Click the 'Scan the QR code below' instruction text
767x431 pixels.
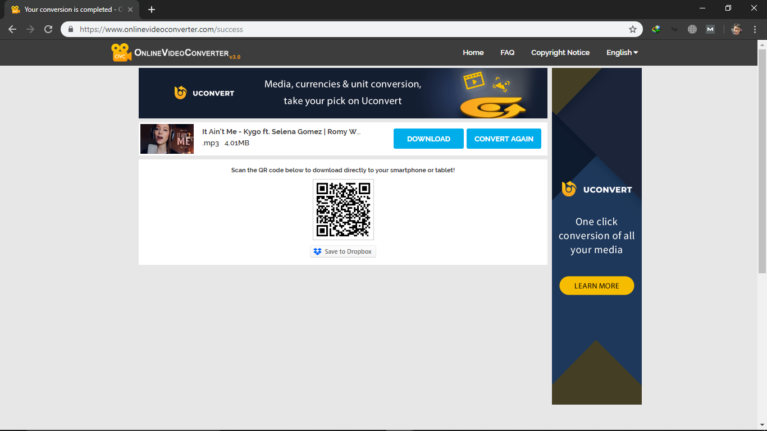[343, 170]
